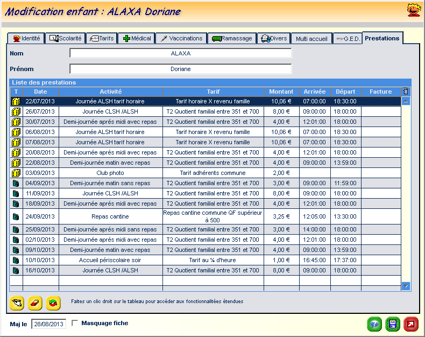Viewport: 425px width, 337px height.
Task: Switch to the Identité tab
Action: tap(26, 38)
